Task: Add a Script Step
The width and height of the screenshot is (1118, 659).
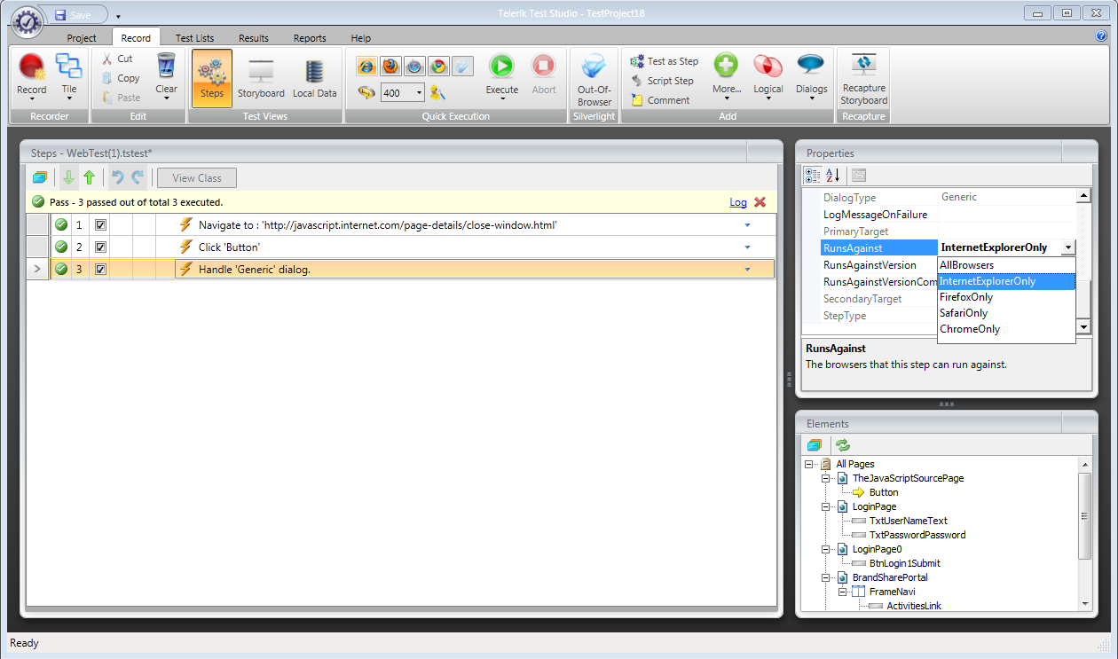Action: 663,81
